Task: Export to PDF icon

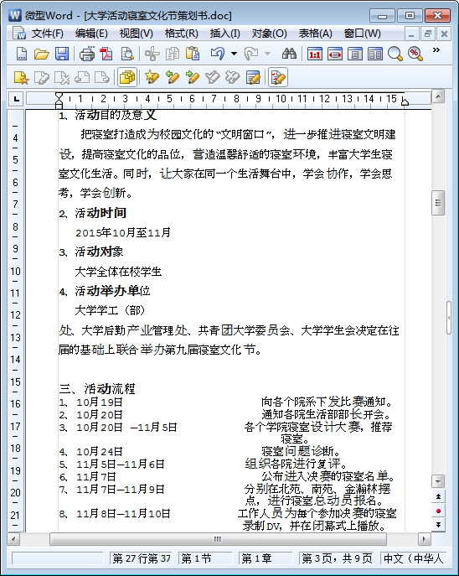Action: click(x=106, y=54)
